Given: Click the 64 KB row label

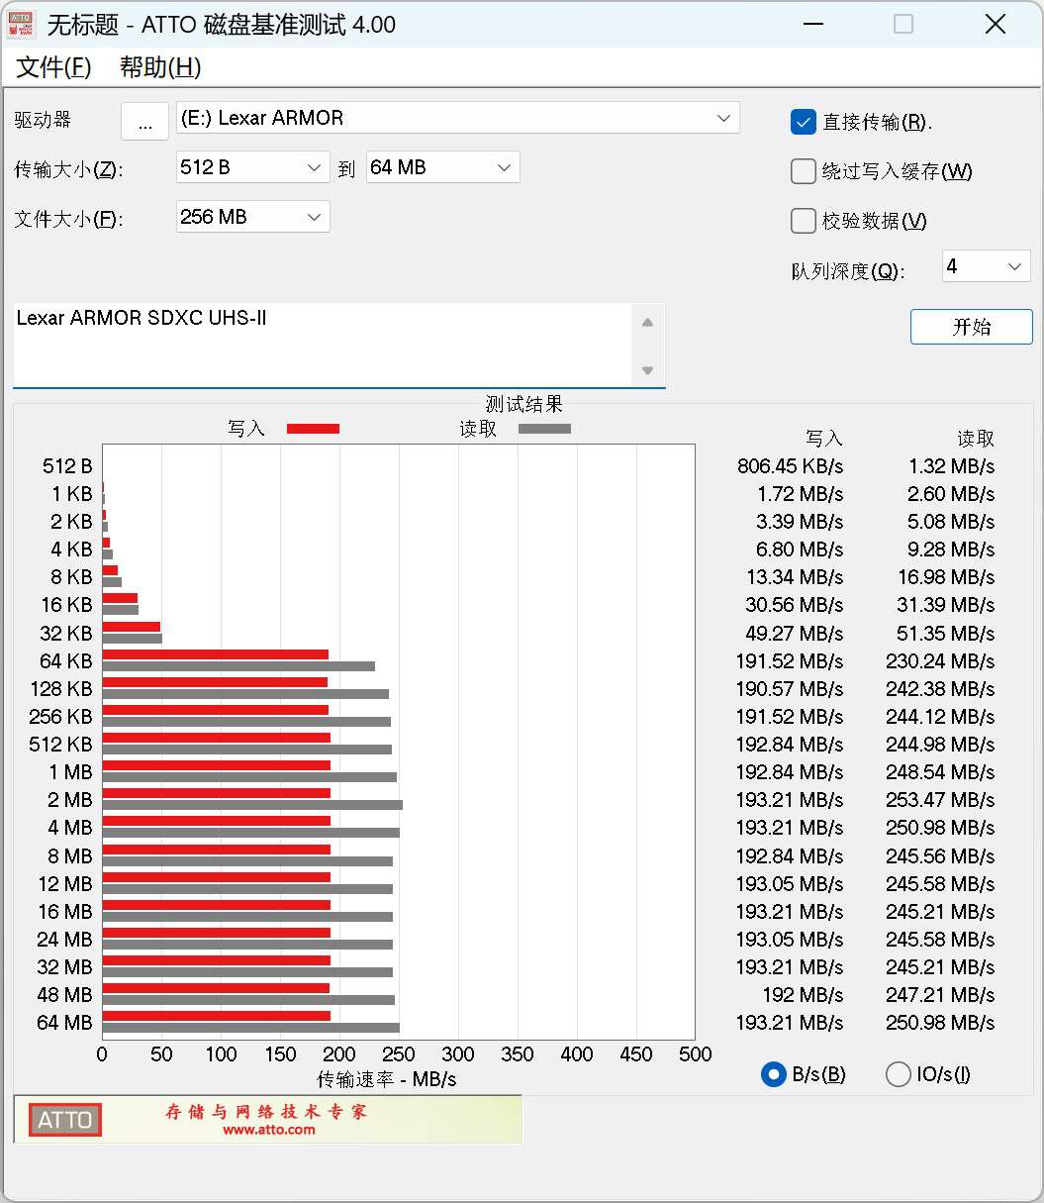Looking at the screenshot, I should [65, 660].
